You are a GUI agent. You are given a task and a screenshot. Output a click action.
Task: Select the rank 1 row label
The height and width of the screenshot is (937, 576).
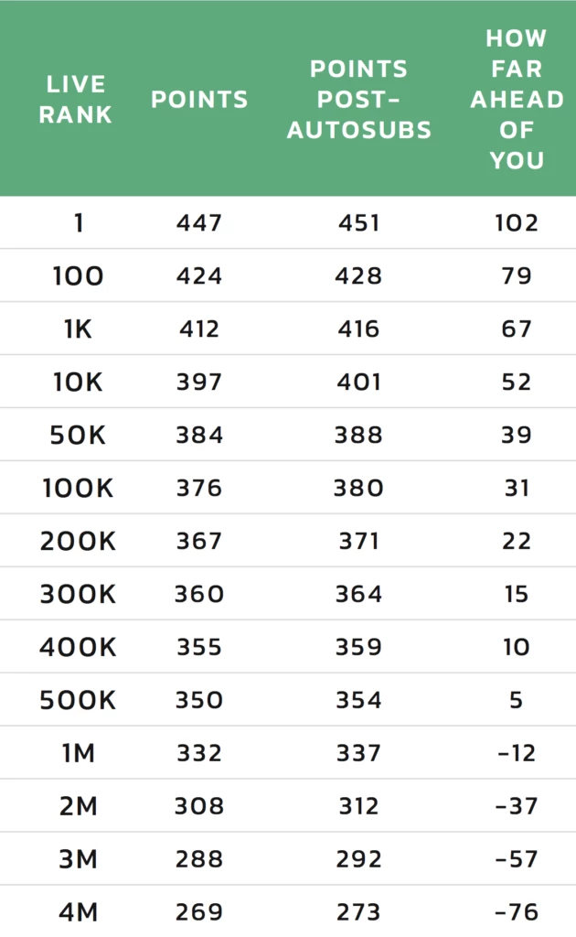pos(79,223)
